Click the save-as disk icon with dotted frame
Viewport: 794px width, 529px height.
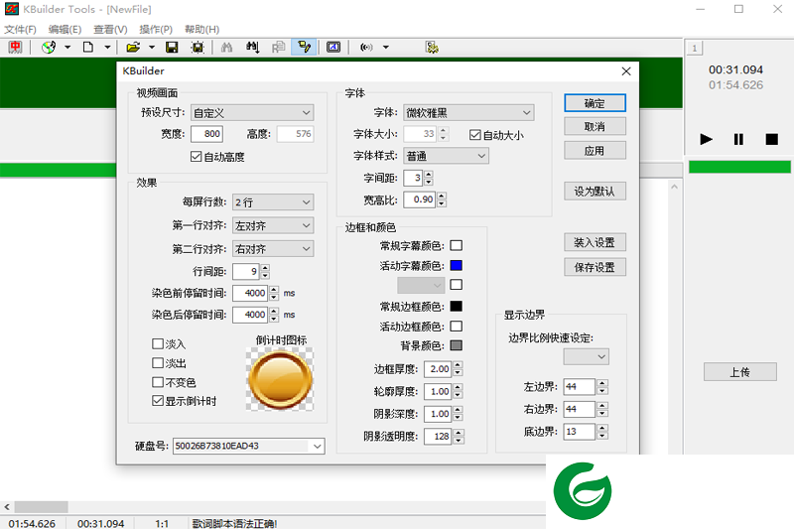pos(198,47)
